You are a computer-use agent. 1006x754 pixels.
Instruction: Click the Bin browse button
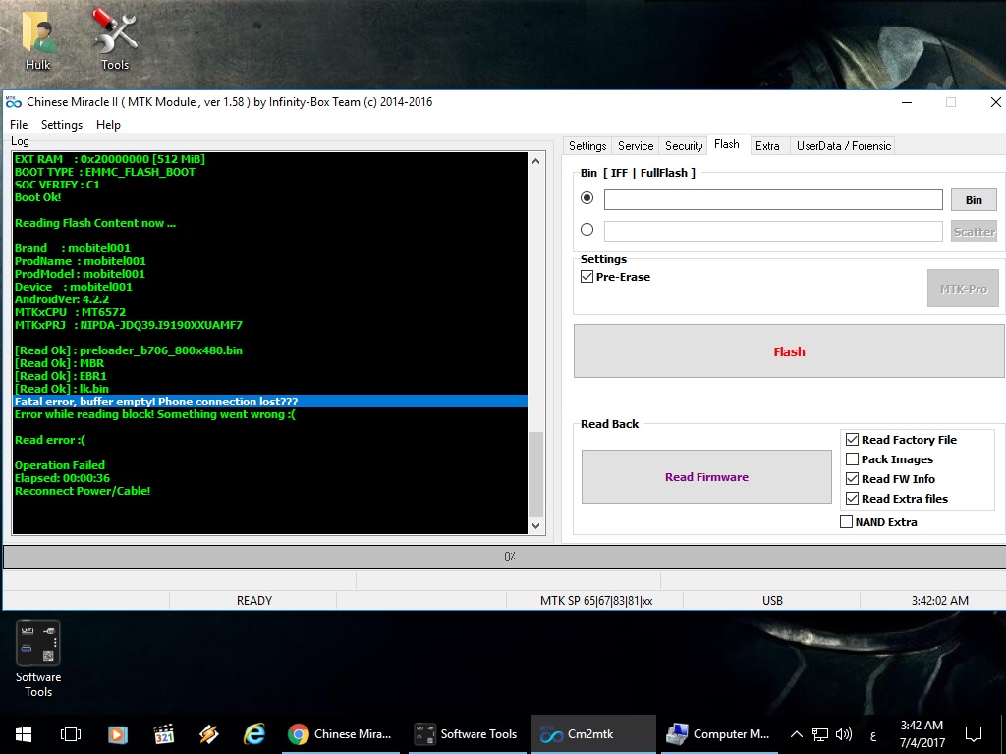974,200
